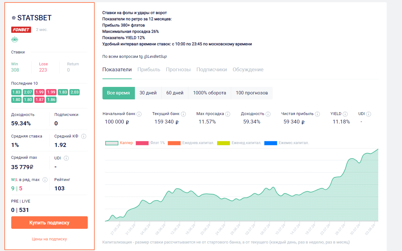Select the 30 дней period filter
This screenshot has width=402, height=251.
148,93
